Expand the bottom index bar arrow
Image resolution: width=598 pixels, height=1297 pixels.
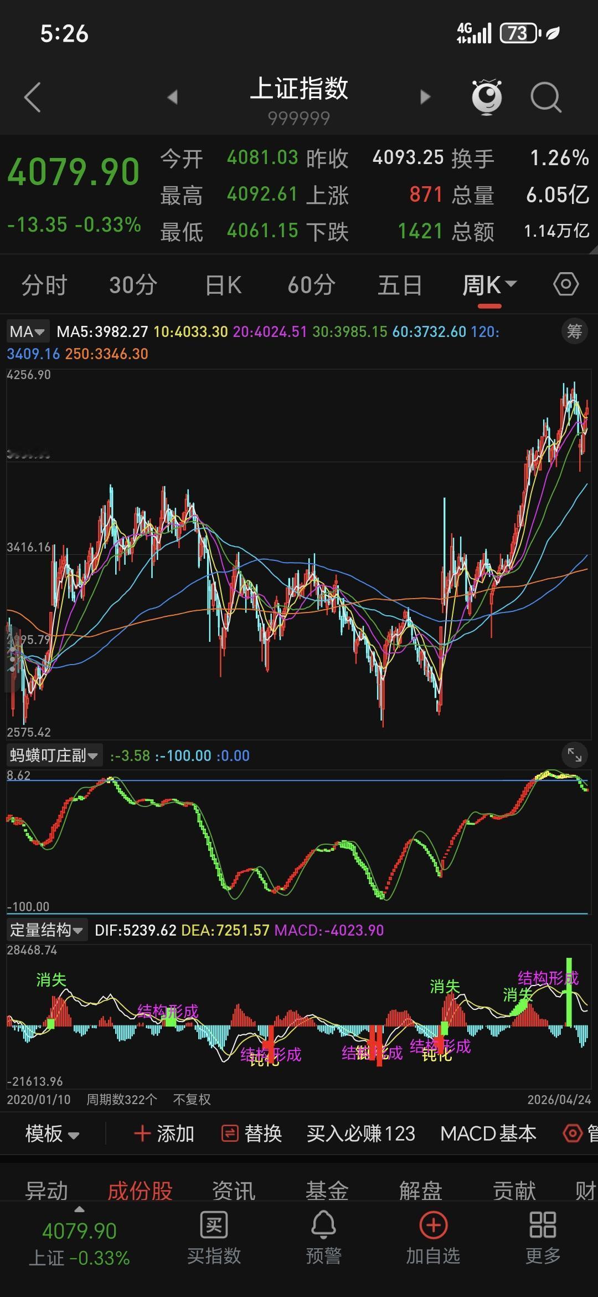(x=80, y=1209)
